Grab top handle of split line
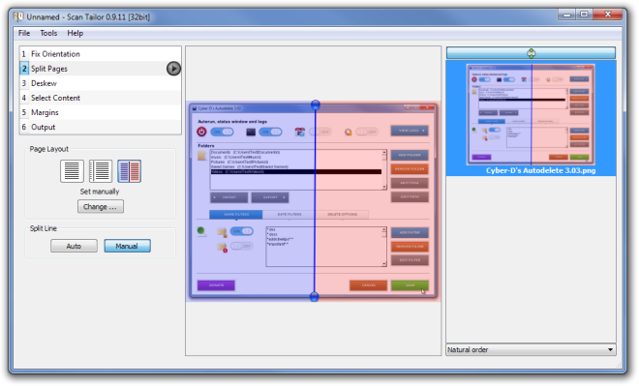 [x=315, y=105]
